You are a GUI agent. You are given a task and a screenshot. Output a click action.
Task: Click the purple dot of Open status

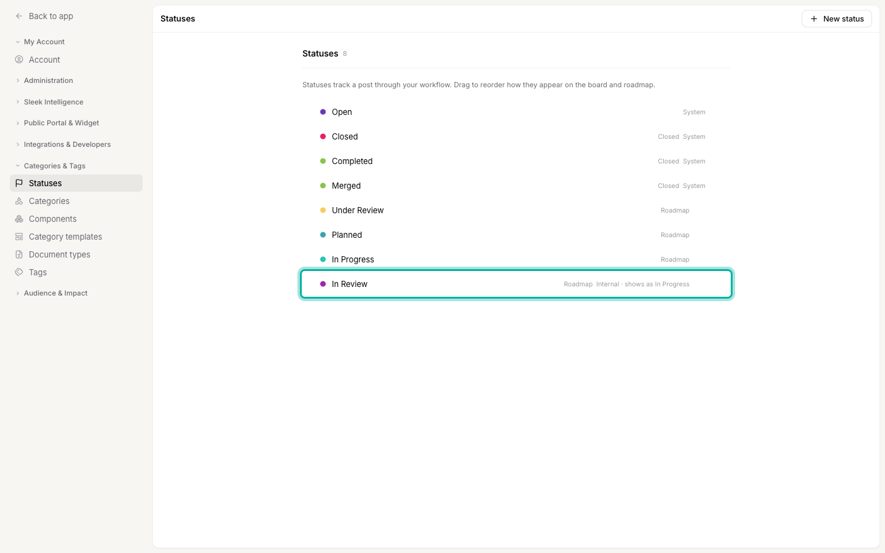[x=323, y=112]
